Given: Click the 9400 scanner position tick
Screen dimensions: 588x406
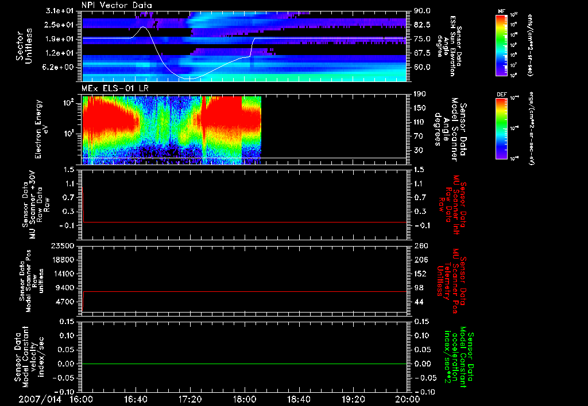Looking at the screenshot, I should coord(65,288).
